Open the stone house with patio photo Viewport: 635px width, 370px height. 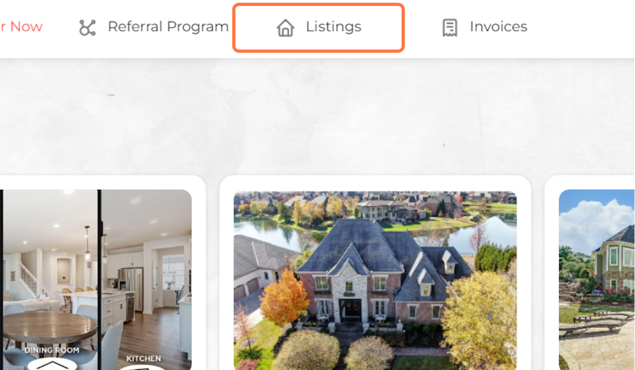coord(597,280)
